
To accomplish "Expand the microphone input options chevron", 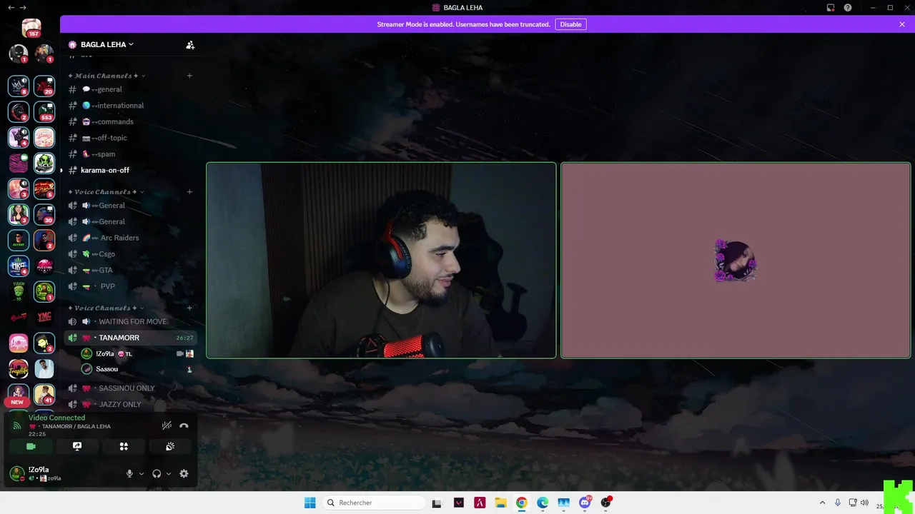I will click(x=141, y=474).
